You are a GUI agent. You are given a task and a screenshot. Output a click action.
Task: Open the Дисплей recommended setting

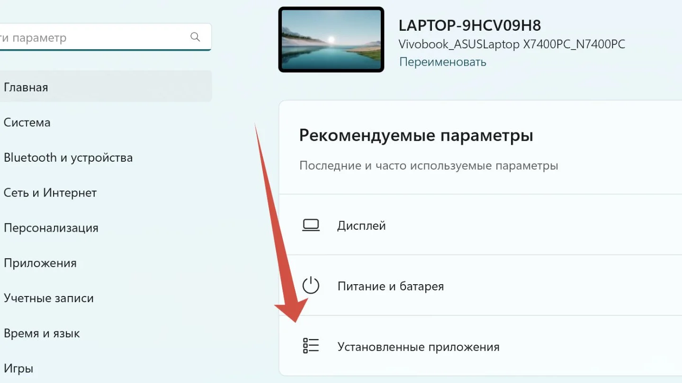(x=480, y=225)
